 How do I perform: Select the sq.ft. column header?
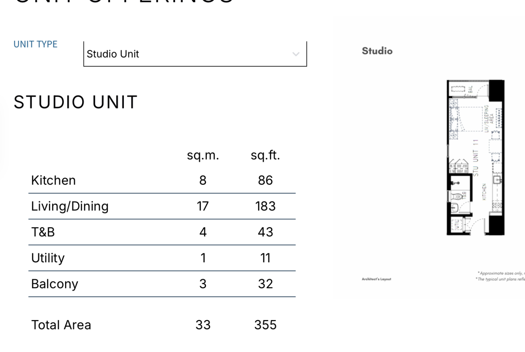coord(265,156)
